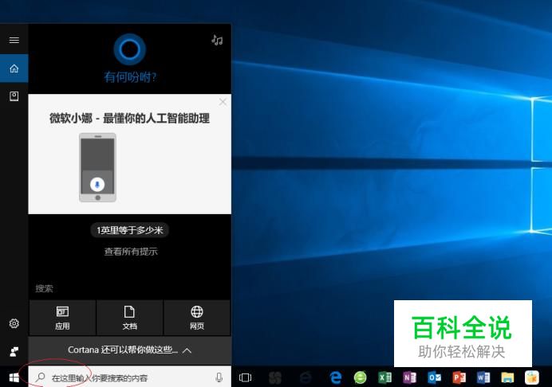Click the 微软小娜 - 最懂你的人工智能助理 heading

[x=129, y=119]
